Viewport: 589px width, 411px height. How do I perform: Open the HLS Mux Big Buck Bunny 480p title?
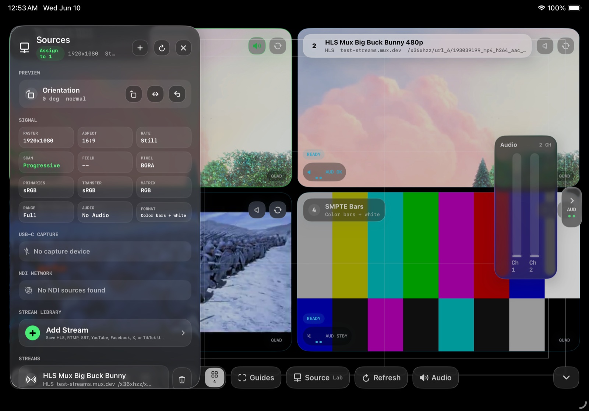pyautogui.click(x=374, y=42)
